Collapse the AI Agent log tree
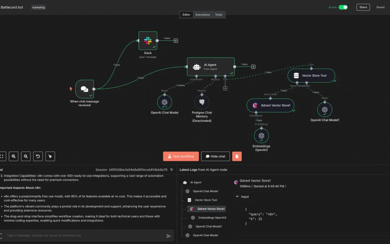 (180, 183)
